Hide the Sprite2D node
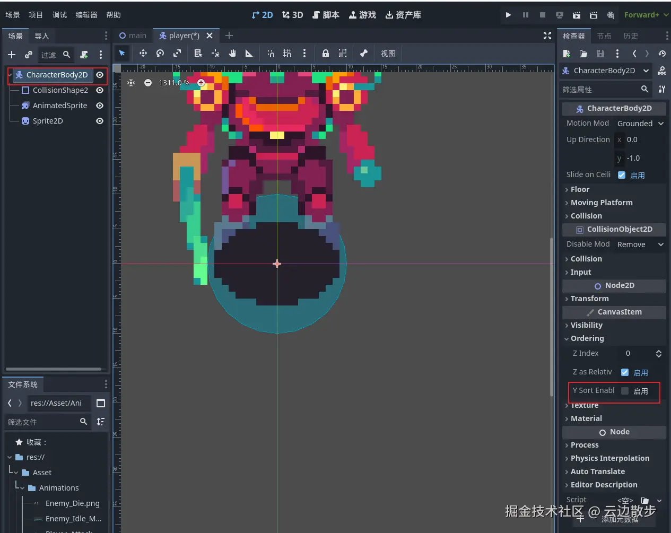Screen dimensions: 671x533 pos(99,121)
